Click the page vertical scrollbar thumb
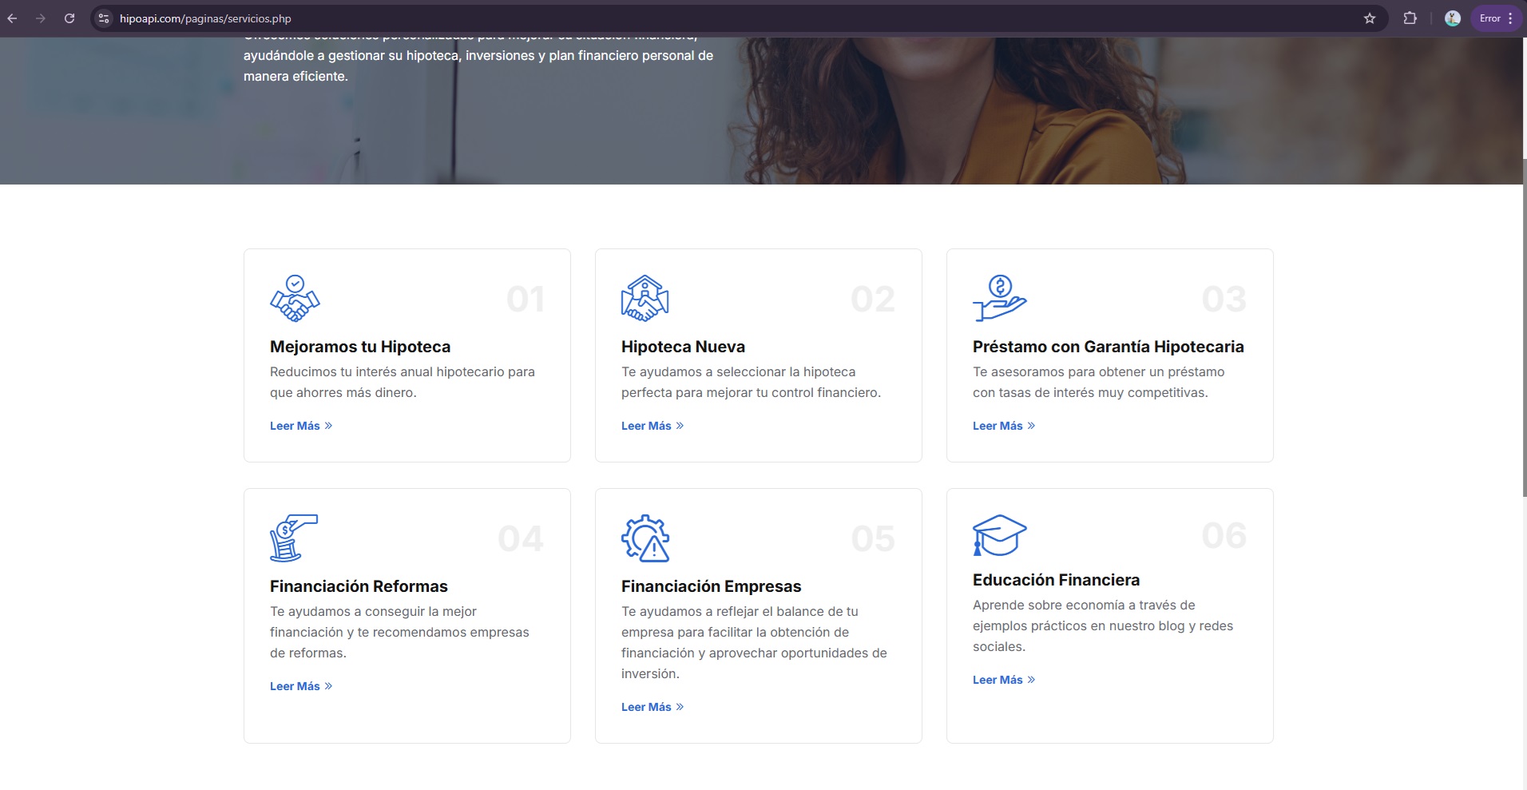Viewport: 1527px width, 790px height. (x=1523, y=328)
